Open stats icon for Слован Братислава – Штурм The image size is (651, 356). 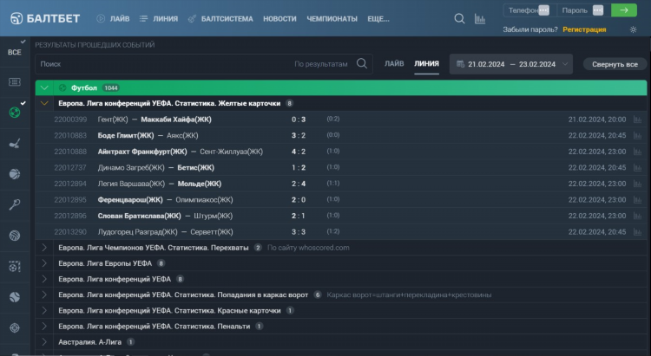(637, 216)
